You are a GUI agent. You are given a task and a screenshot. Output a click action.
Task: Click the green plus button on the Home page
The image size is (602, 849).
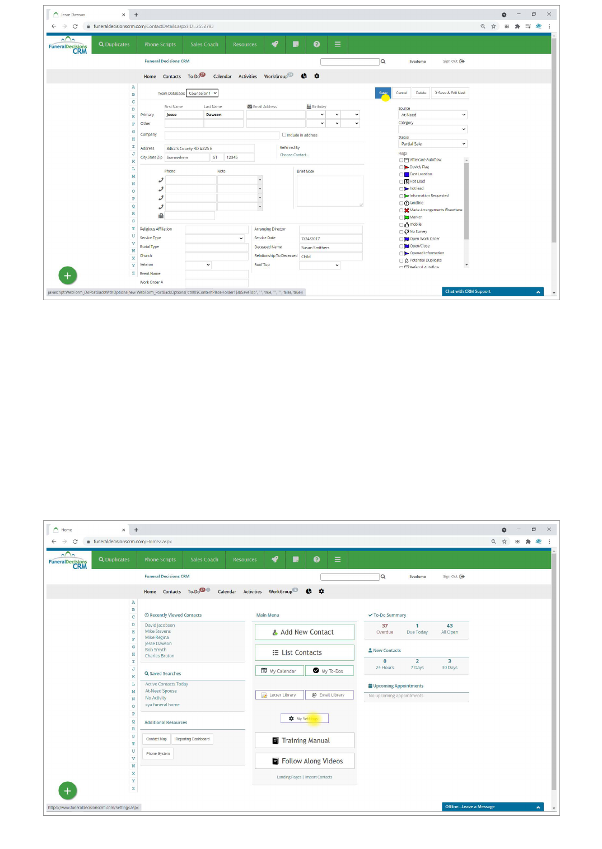[67, 790]
